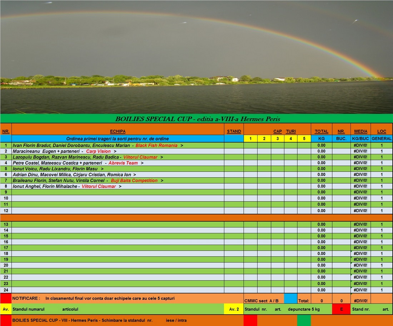Click the ECHIPA column header
The image size is (393, 326).
click(x=118, y=131)
